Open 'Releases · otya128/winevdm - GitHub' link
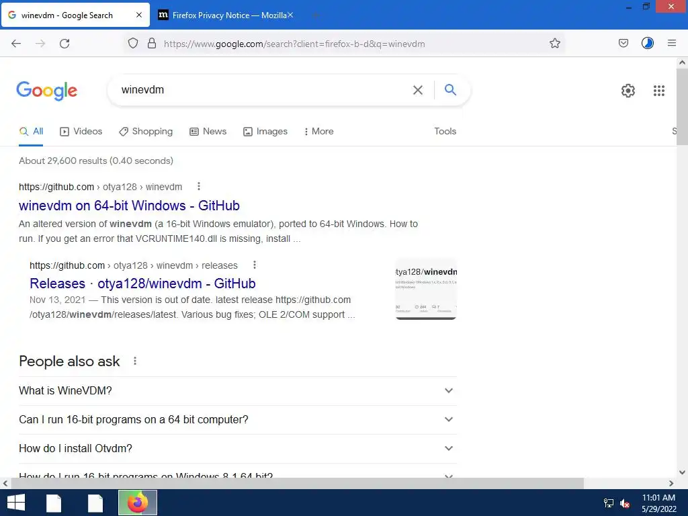The image size is (688, 516). pyautogui.click(x=142, y=284)
